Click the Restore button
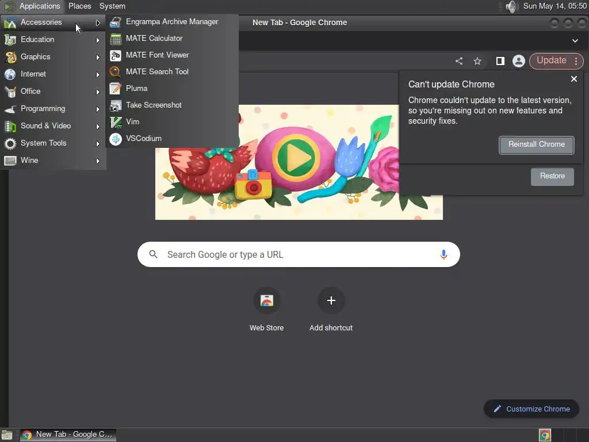Screen dimensions: 589x442 click(552, 176)
